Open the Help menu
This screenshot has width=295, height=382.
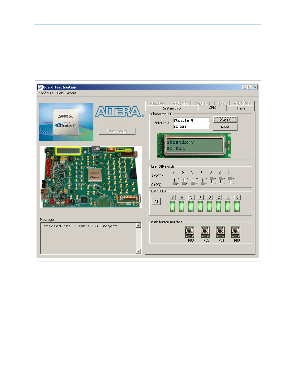click(60, 93)
